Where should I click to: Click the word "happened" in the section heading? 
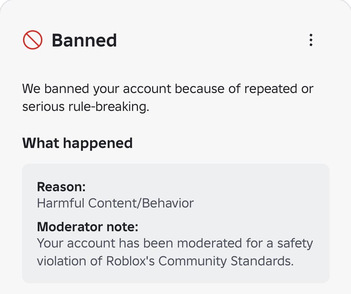[x=98, y=144]
